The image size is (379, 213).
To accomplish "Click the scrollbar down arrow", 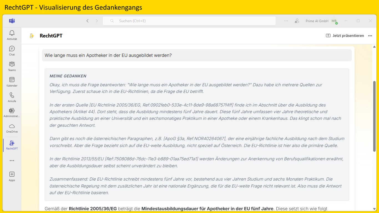I will coord(374,209).
